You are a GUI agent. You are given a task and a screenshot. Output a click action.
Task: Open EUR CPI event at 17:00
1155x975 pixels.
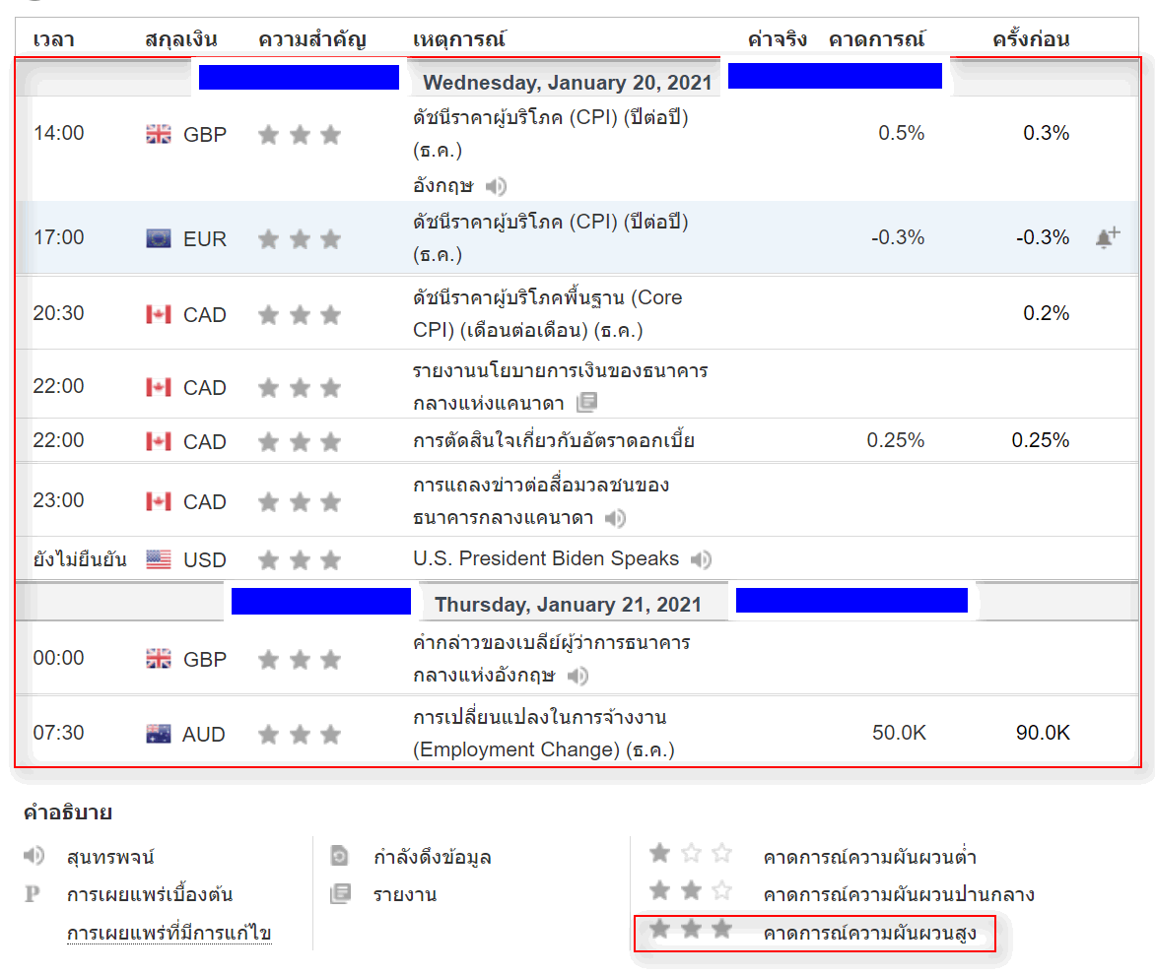pyautogui.click(x=550, y=237)
